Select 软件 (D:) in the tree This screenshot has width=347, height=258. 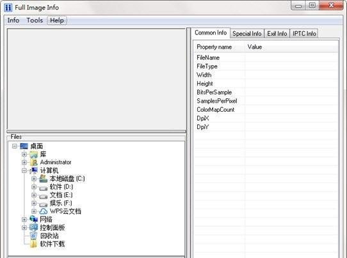pos(61,186)
